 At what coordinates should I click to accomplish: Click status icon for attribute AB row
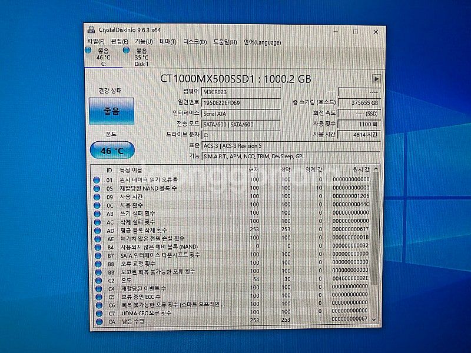(x=97, y=214)
